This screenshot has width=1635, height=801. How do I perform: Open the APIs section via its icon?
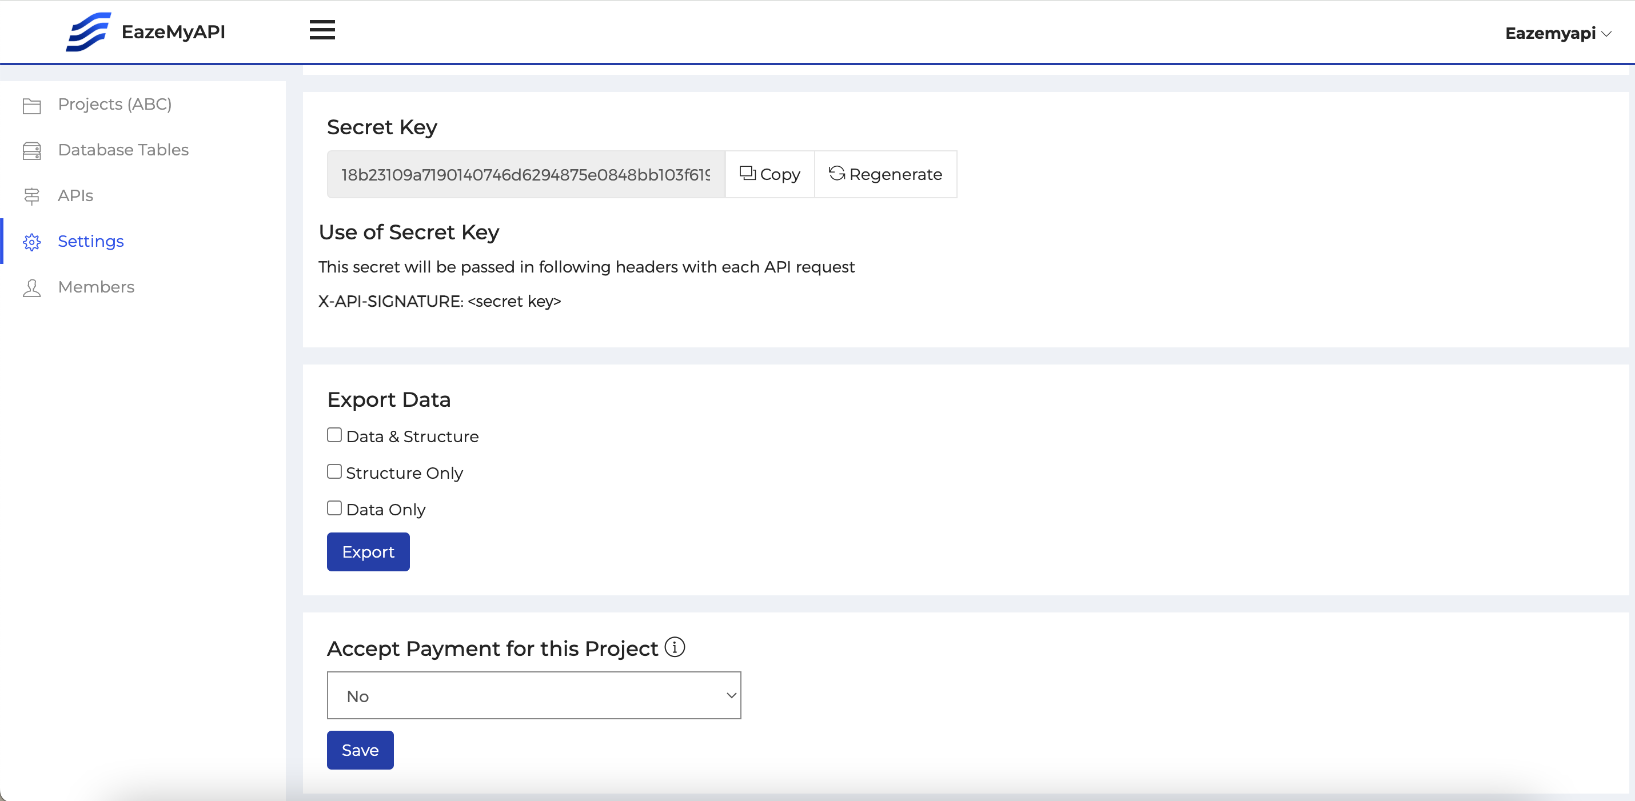[x=32, y=197]
